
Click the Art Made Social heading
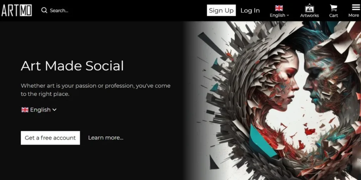[72, 66]
